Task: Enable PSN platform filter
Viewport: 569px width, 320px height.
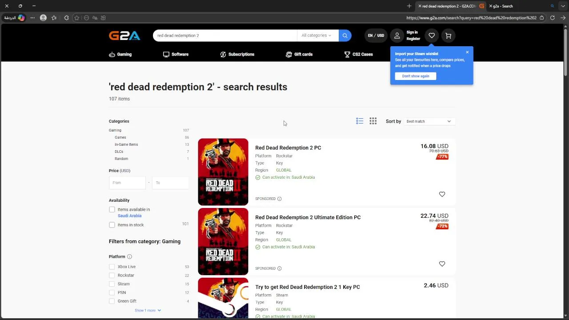Action: click(x=112, y=292)
